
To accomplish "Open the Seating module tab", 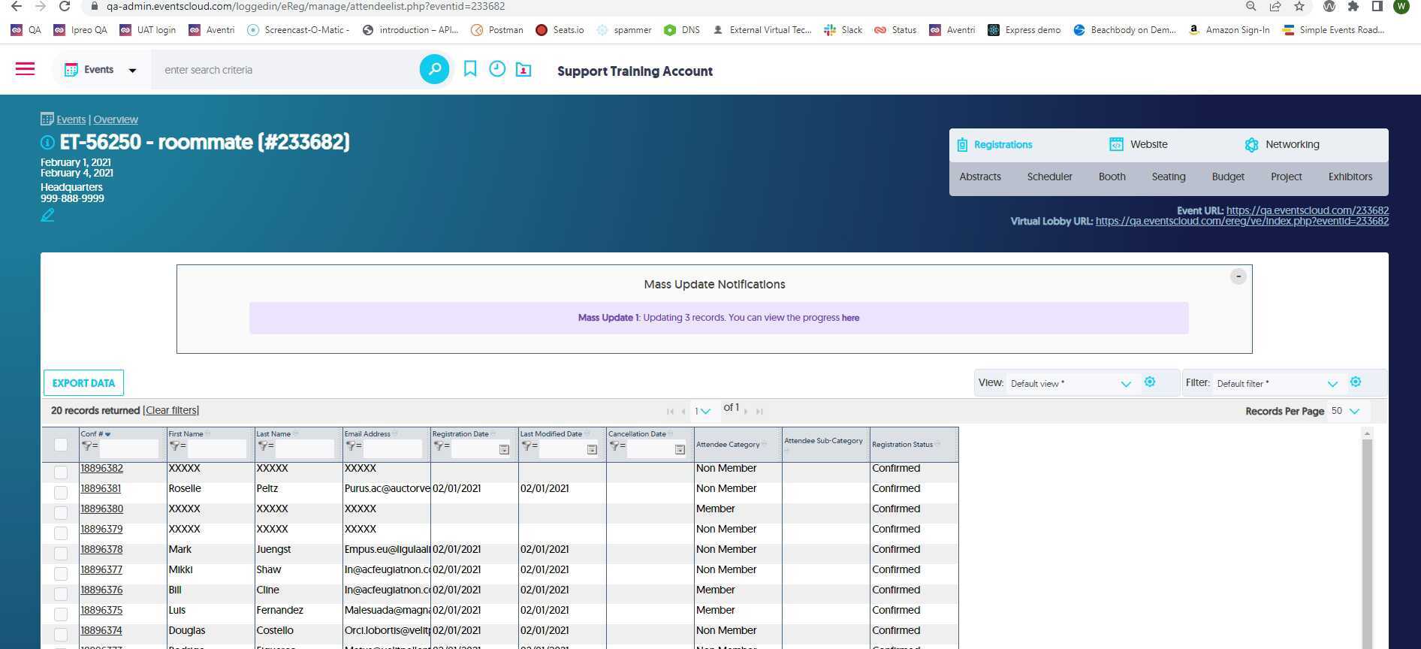I will [x=1168, y=177].
